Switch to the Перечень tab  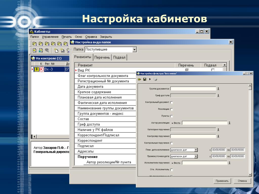[102, 57]
